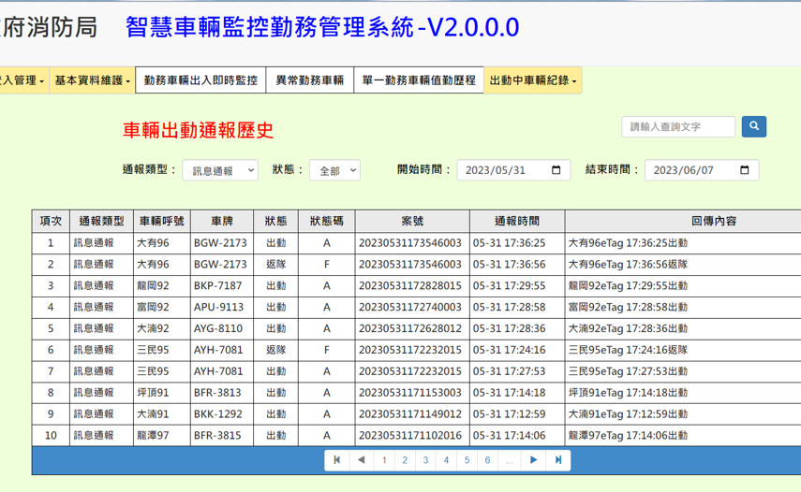Open calendar picker for 開始時間
The image size is (801, 492).
pyautogui.click(x=556, y=170)
